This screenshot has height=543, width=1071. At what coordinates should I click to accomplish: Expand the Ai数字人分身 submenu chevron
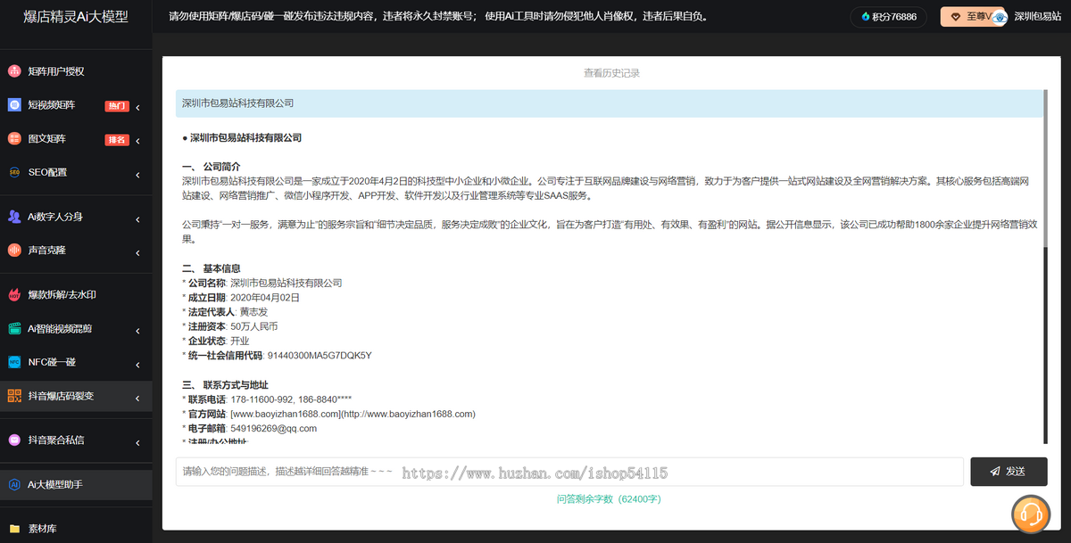click(138, 218)
